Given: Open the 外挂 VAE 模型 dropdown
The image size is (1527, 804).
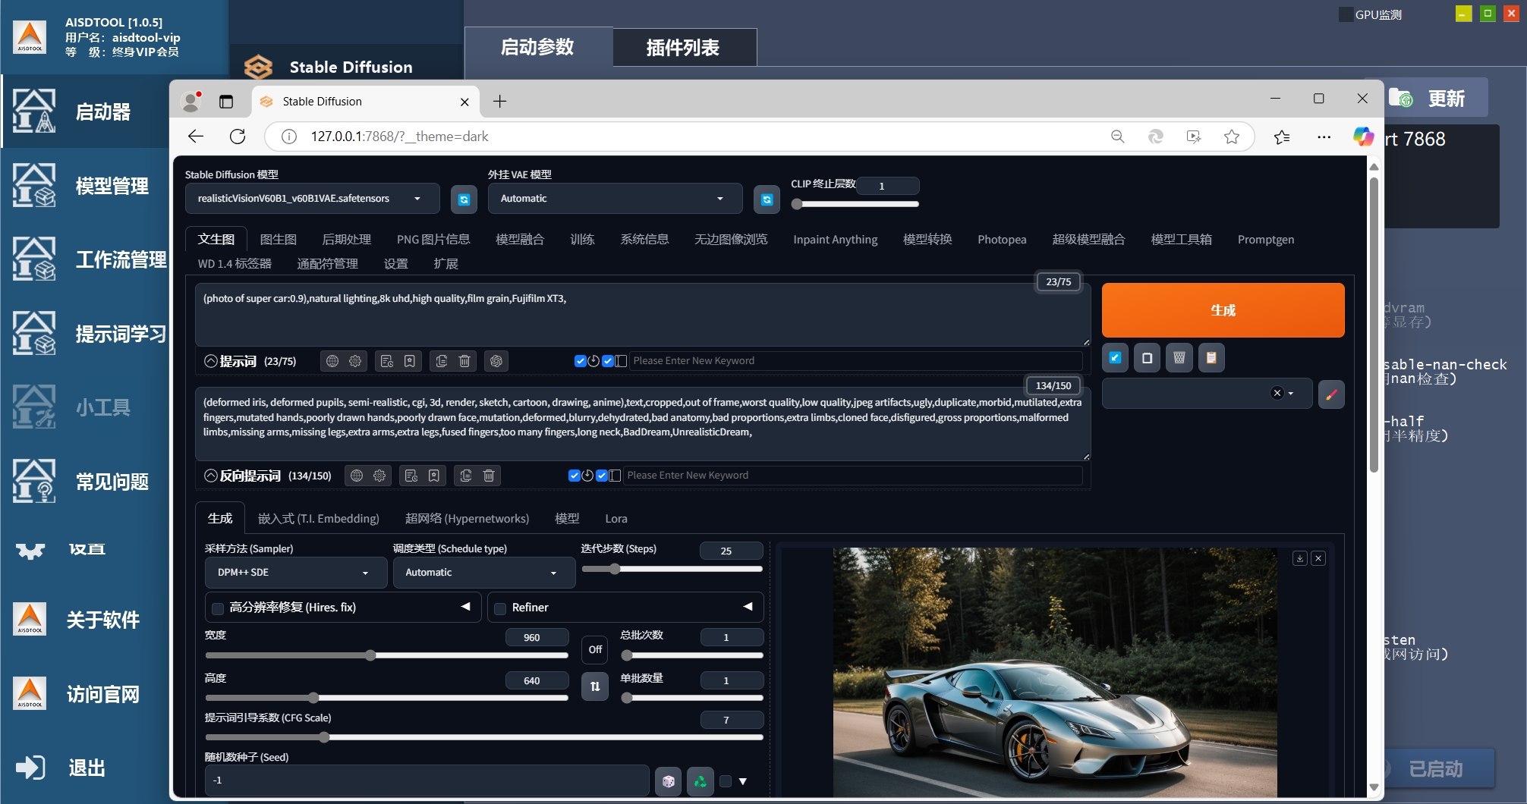Looking at the screenshot, I should [x=614, y=199].
